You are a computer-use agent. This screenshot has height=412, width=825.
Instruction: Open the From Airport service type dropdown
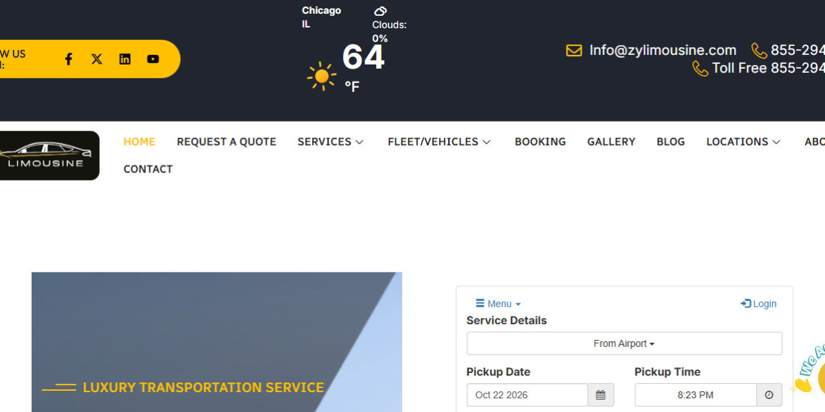pos(624,343)
